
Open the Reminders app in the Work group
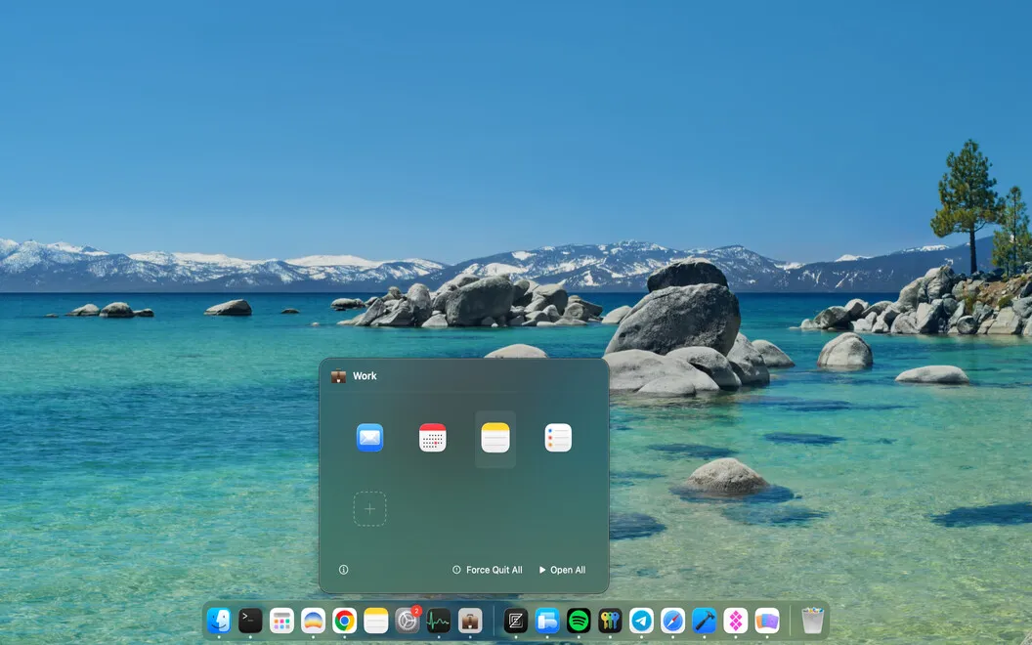pos(558,438)
